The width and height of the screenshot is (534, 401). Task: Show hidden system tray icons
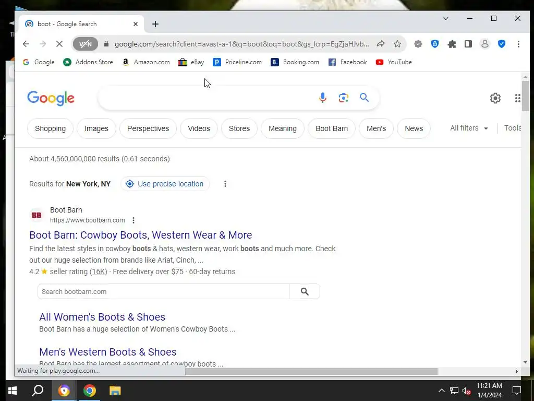(441, 391)
